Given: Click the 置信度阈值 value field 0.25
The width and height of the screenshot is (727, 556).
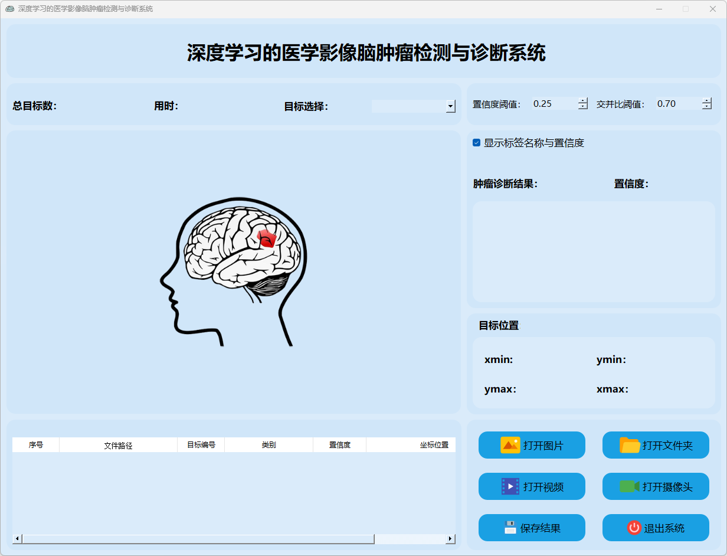Looking at the screenshot, I should (x=555, y=104).
